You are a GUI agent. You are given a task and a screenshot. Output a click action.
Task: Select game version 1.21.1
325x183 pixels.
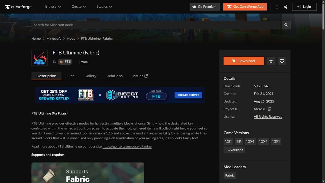228,141
